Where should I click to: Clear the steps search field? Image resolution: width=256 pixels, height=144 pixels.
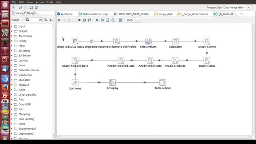tap(40, 20)
